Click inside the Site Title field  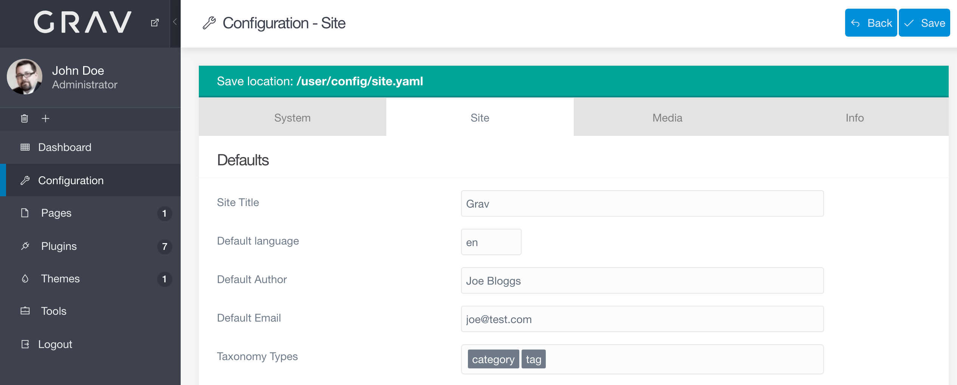[642, 203]
